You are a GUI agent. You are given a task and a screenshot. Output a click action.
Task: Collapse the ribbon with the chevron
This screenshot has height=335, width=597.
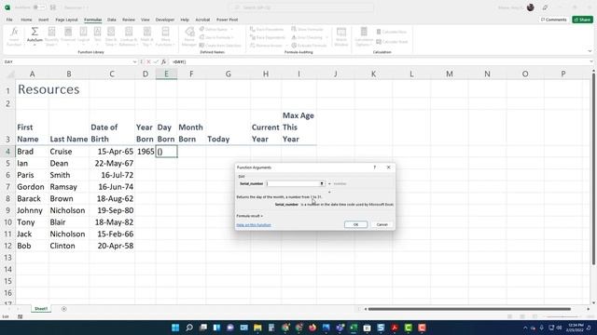click(590, 51)
